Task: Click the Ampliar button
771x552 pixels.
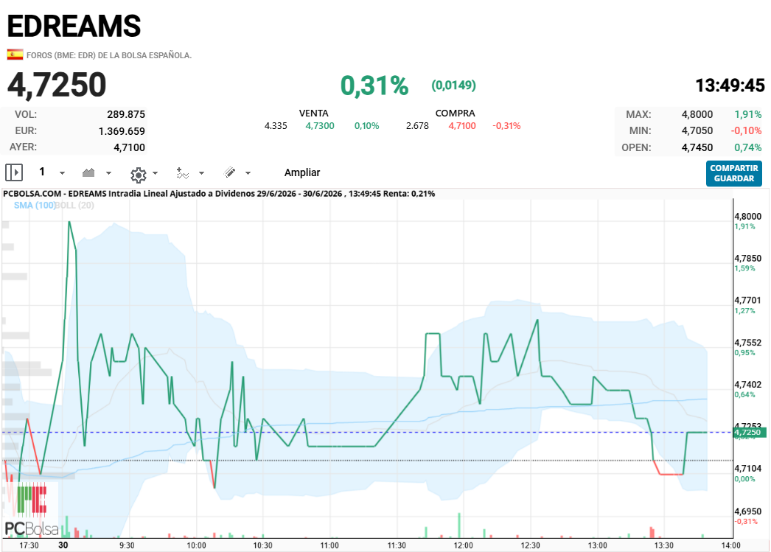Action: pos(302,172)
